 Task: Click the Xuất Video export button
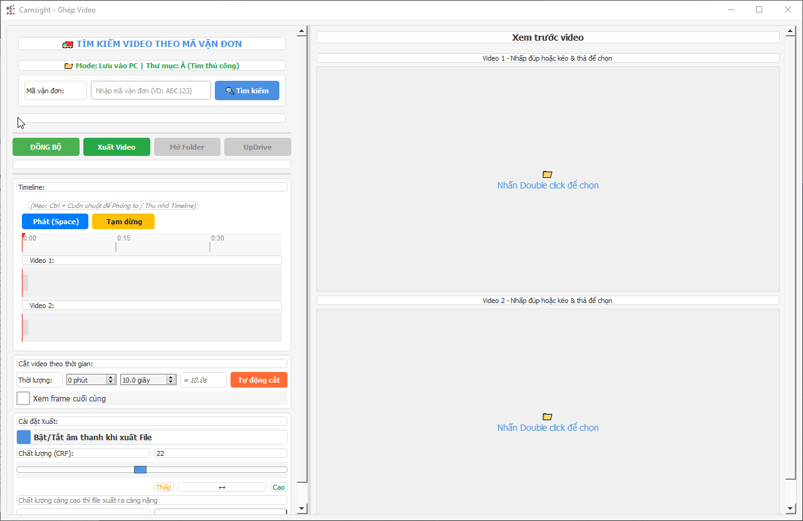(x=117, y=147)
